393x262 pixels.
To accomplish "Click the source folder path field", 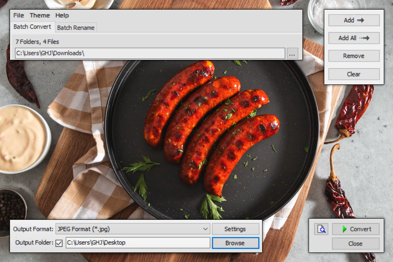I will (150, 53).
